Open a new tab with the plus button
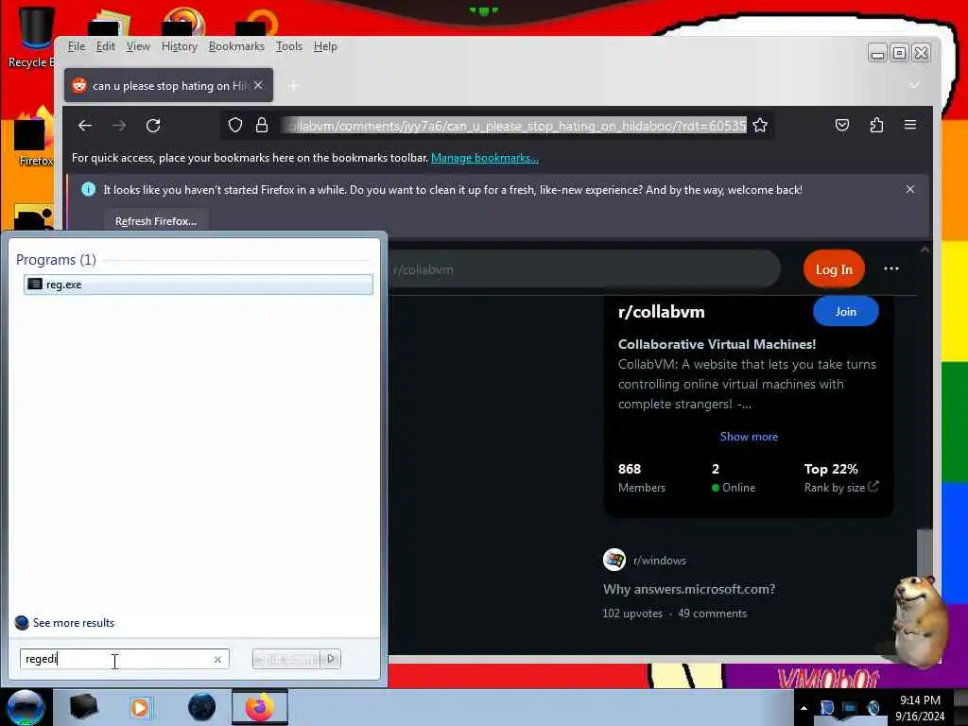The image size is (968, 726). [293, 85]
